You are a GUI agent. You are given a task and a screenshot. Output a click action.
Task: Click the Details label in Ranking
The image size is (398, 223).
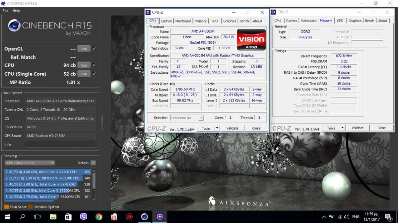pyautogui.click(x=83, y=163)
